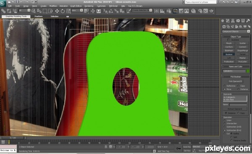Choose the Cut operation radio button
Viewport: 252px width, 154px height.
(225, 133)
